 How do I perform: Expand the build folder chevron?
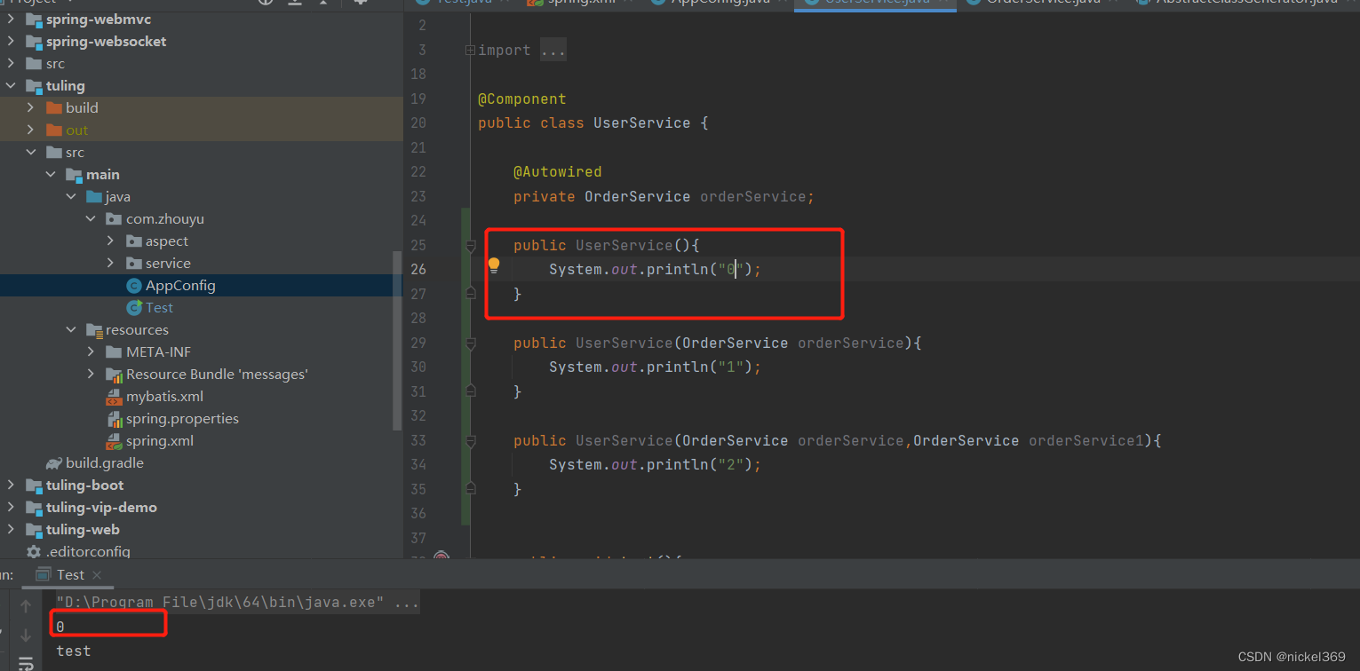point(31,108)
